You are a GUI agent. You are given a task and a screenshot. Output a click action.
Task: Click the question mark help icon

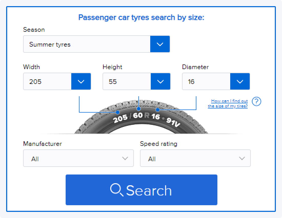pyautogui.click(x=256, y=102)
